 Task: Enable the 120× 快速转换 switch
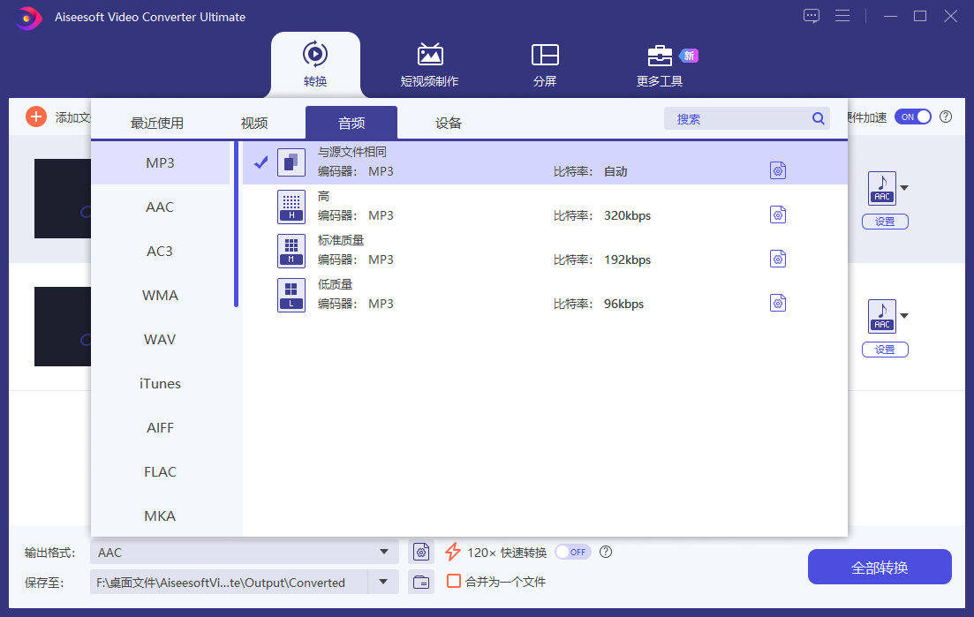(572, 551)
